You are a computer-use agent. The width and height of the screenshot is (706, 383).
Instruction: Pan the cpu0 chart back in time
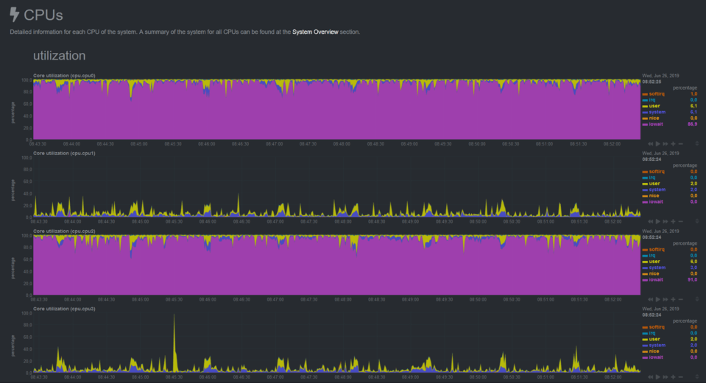[x=650, y=144]
